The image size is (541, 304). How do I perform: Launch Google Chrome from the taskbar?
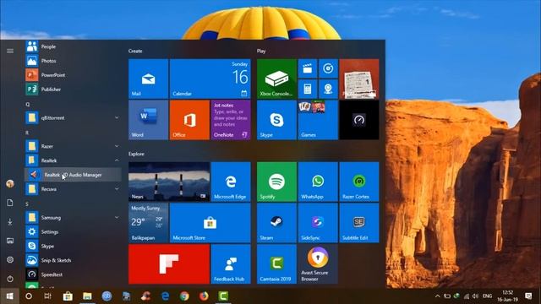(x=184, y=296)
